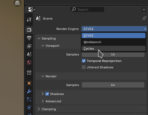Open the Particles properties tab
Screen dimensions: 148x115
29,100
